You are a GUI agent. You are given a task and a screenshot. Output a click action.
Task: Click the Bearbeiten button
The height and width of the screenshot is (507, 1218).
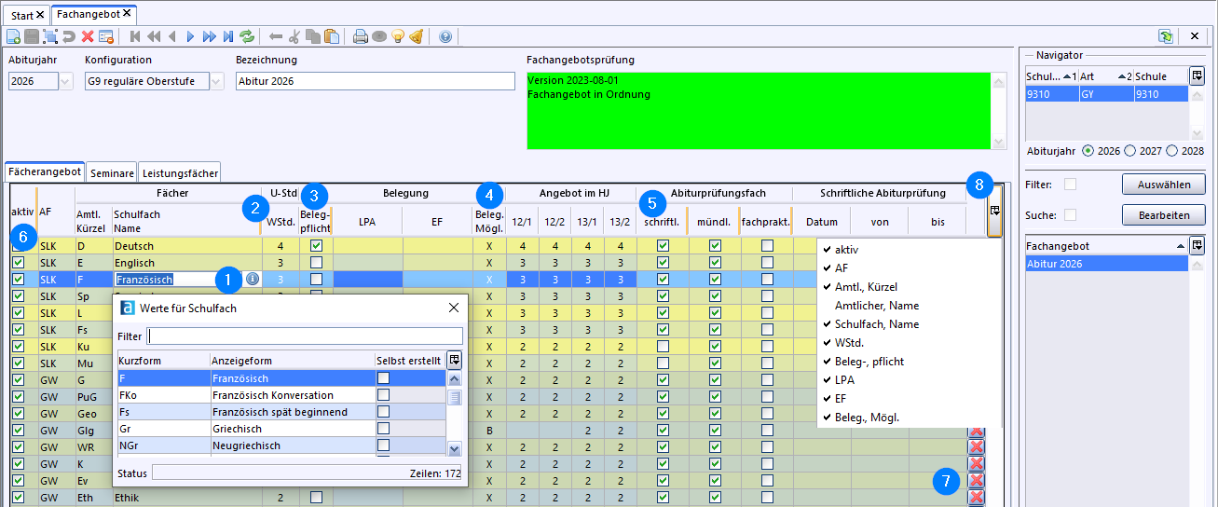click(1164, 215)
